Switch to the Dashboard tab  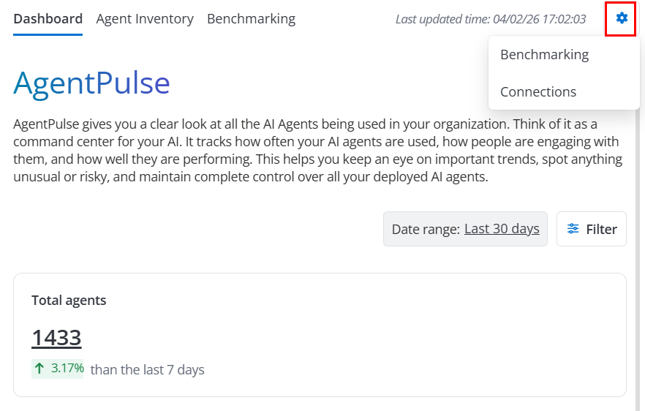[48, 19]
